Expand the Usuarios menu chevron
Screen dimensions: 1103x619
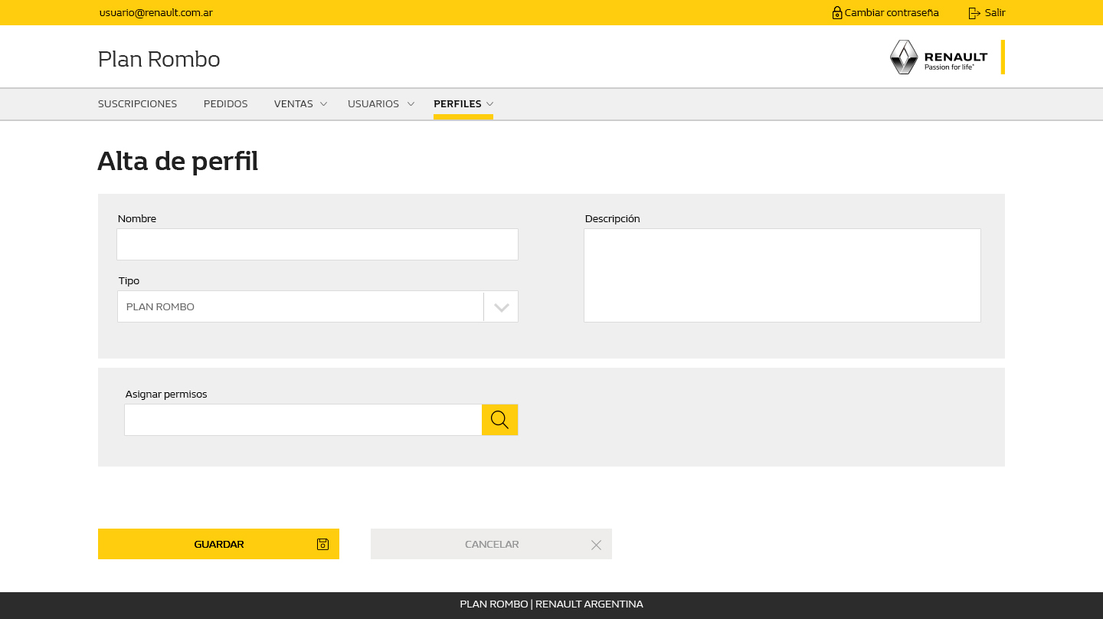pyautogui.click(x=411, y=103)
